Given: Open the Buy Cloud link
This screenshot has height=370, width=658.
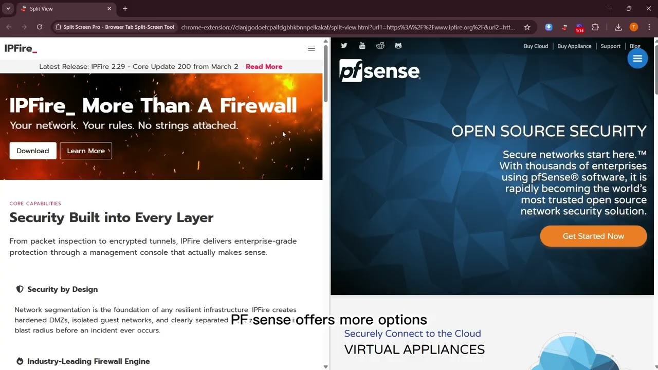Looking at the screenshot, I should point(536,46).
